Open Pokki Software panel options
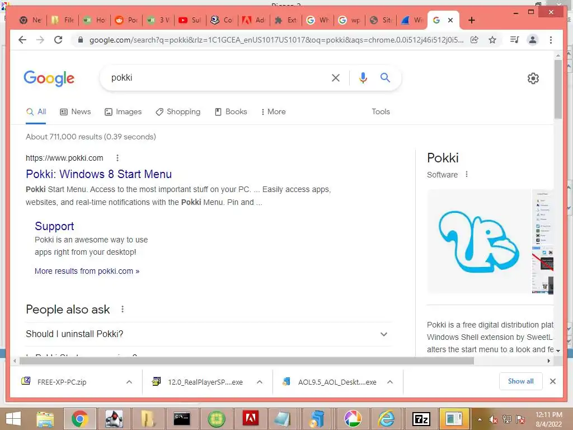This screenshot has width=573, height=430. [x=466, y=175]
